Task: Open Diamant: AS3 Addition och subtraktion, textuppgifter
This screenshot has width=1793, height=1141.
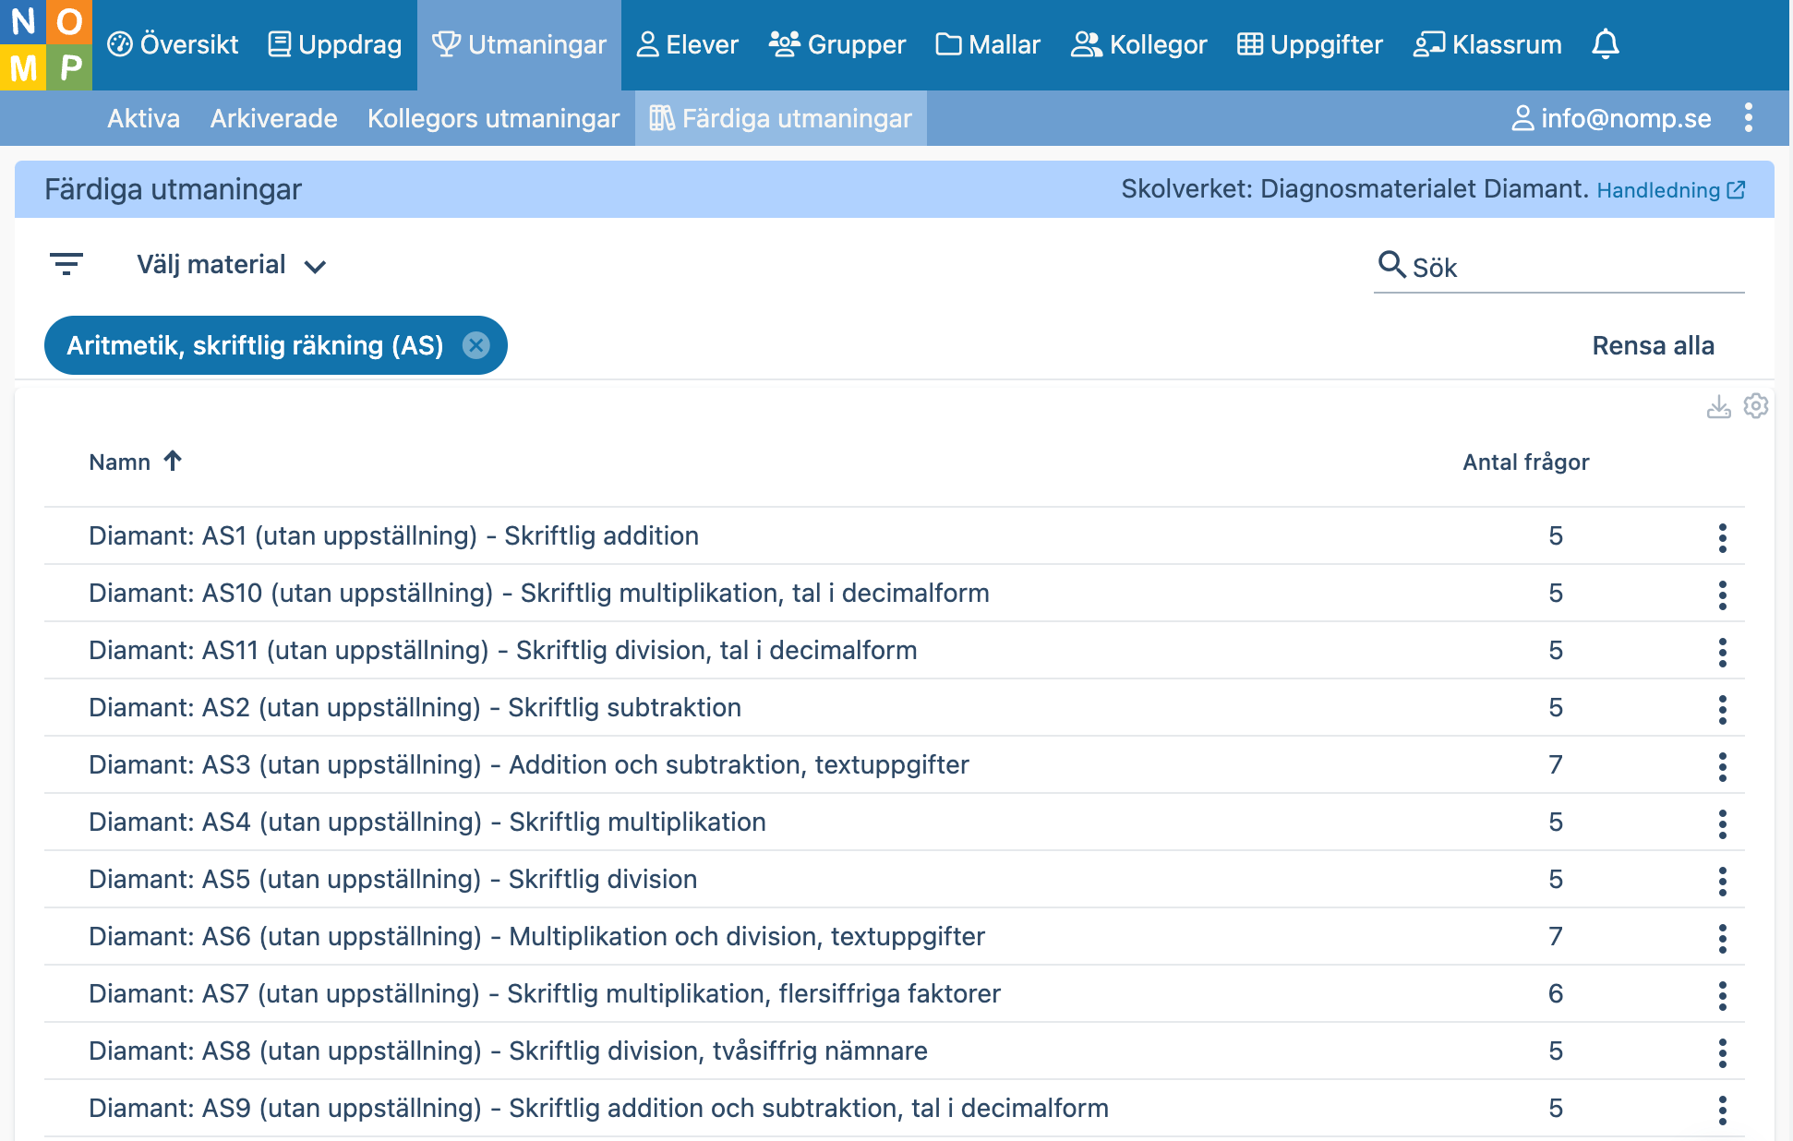Action: point(528,764)
